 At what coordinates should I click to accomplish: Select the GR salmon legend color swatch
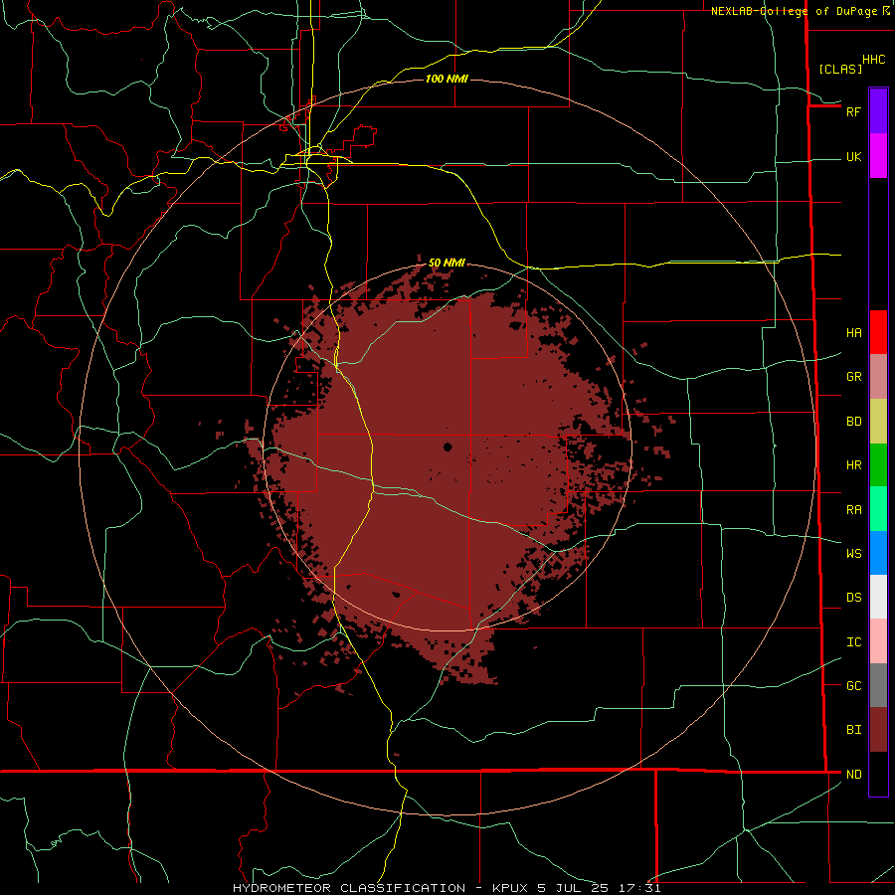(x=878, y=377)
